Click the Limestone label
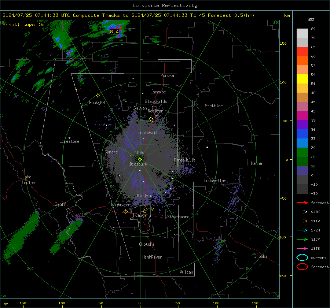The height and width of the screenshot is (308, 330). [69, 141]
